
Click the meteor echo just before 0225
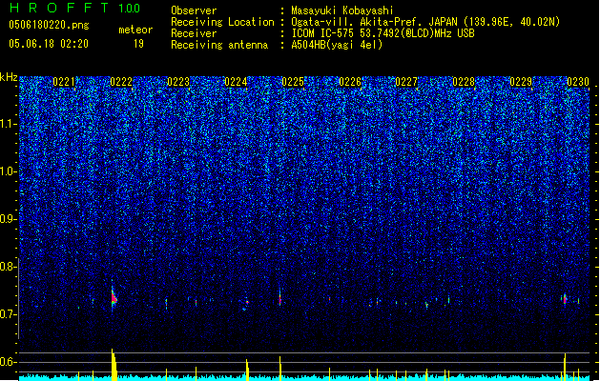[280, 298]
